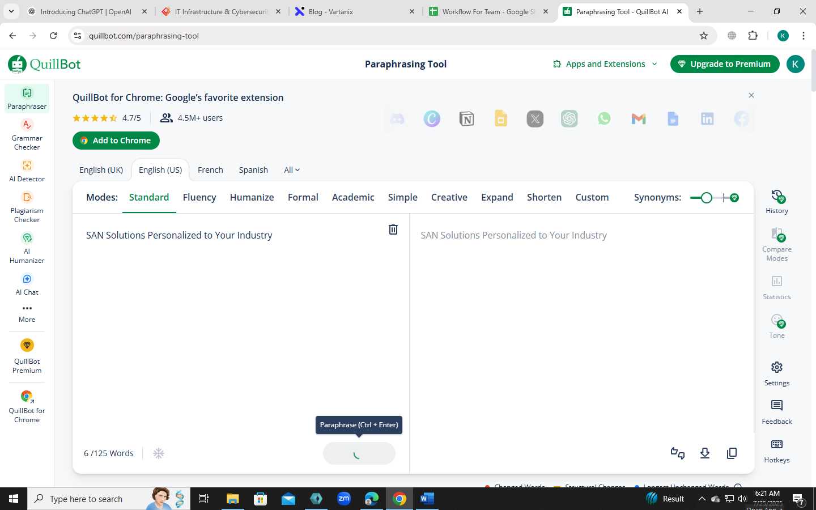Open the Statistics panel
Screen dimensions: 816x510
(777, 287)
